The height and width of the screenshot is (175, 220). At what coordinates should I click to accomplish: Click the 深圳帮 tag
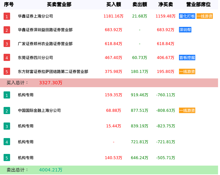tap(185, 30)
